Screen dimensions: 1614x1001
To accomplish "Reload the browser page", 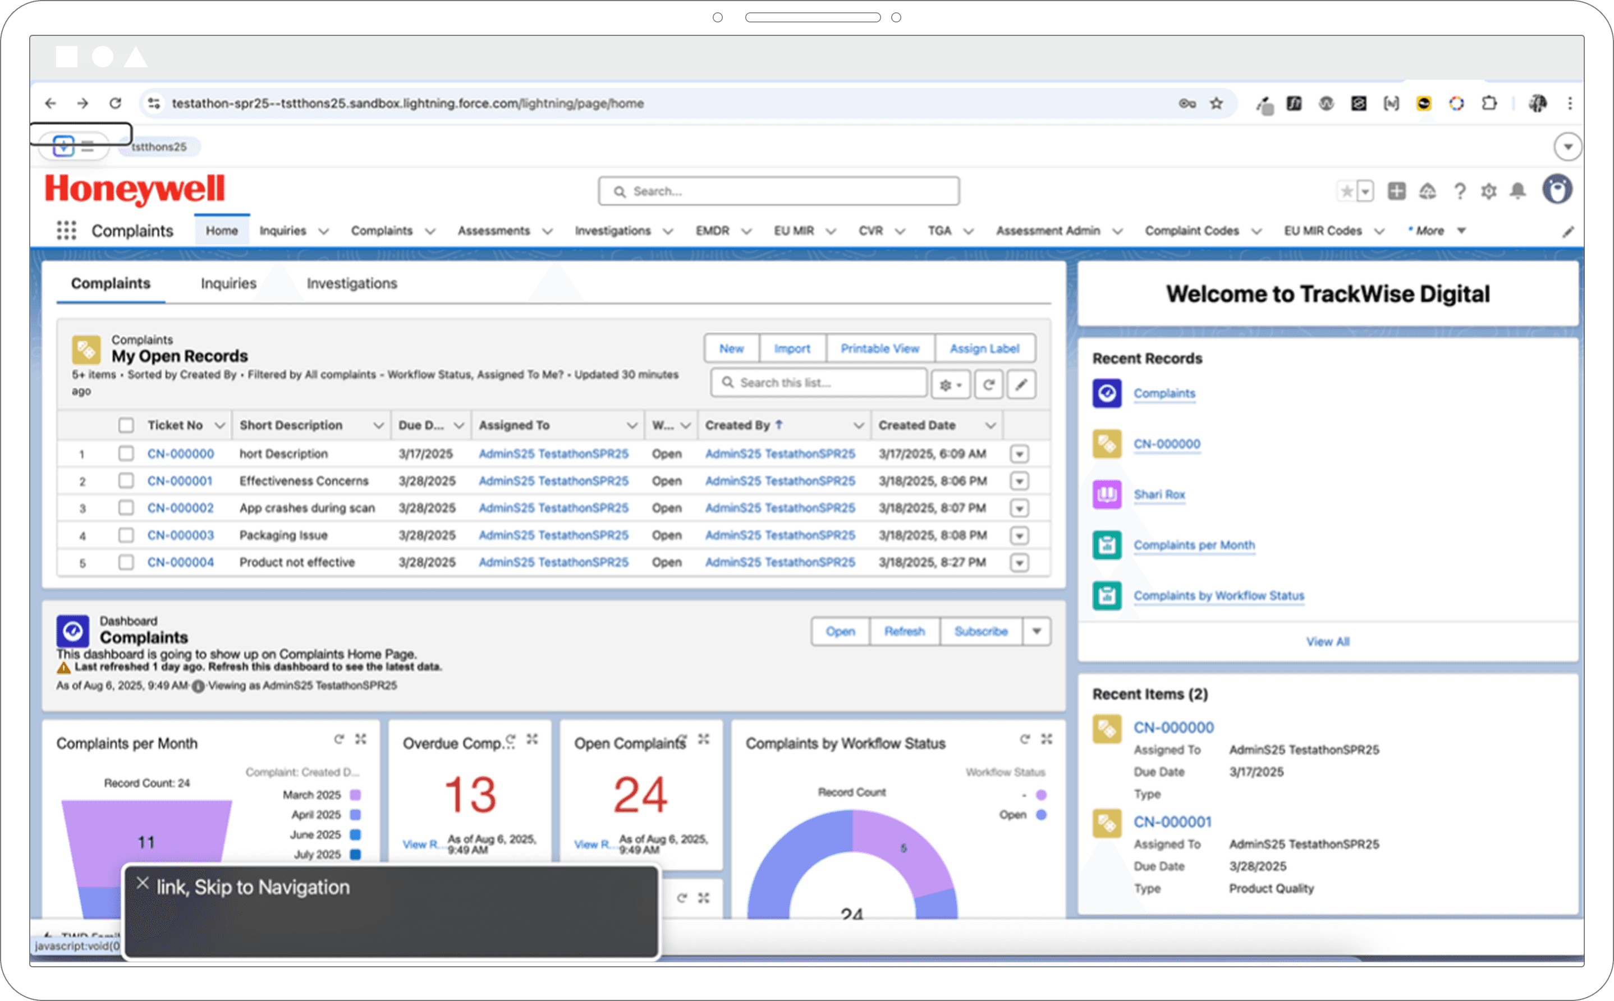I will pyautogui.click(x=115, y=103).
